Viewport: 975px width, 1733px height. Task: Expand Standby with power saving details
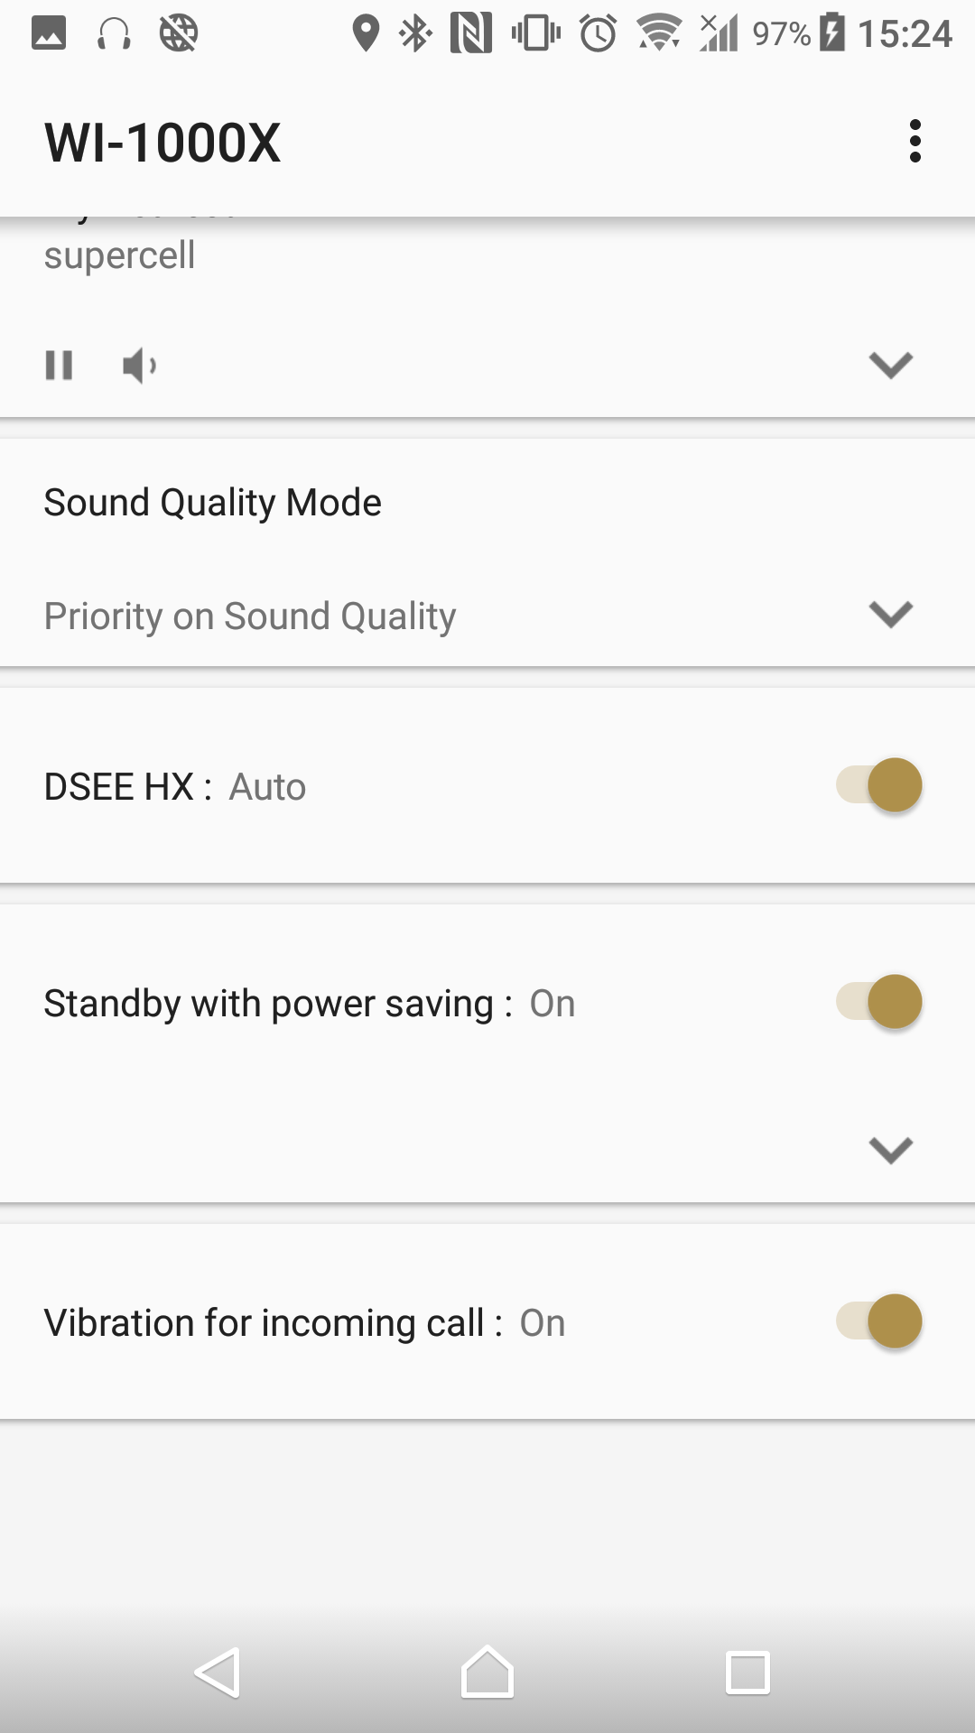(890, 1150)
